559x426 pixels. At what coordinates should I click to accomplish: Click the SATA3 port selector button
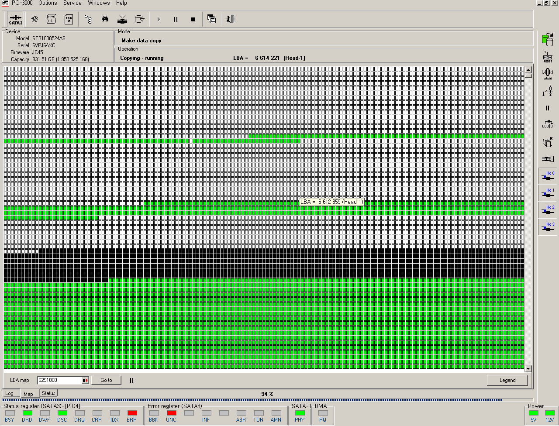tap(16, 20)
